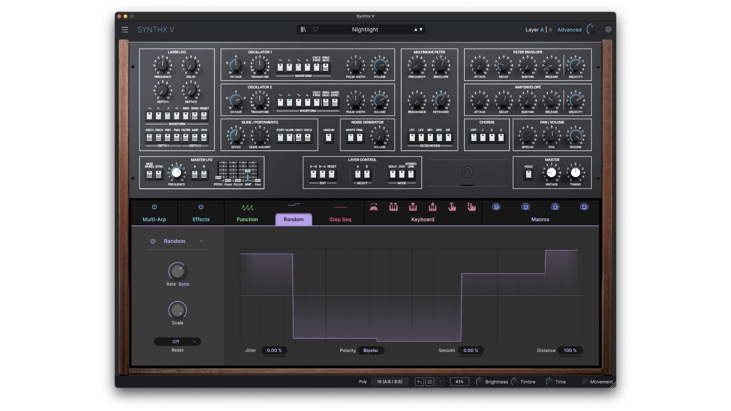Select the second keyboard settings icon

click(393, 207)
